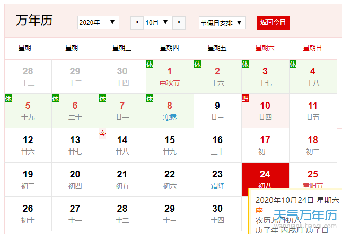Viewport: 342px width, 234px height.
Task: Click date 5 十九
Action: [28, 111]
